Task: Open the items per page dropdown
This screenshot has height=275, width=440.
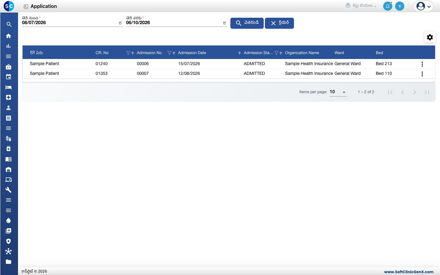Action: (x=338, y=92)
